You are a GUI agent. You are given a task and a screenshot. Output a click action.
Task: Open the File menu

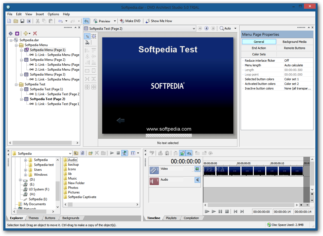(x=10, y=14)
